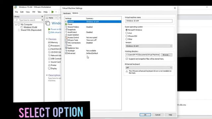Click the Network Adapter device icon
This screenshot has height=119, width=212.
click(49, 55)
